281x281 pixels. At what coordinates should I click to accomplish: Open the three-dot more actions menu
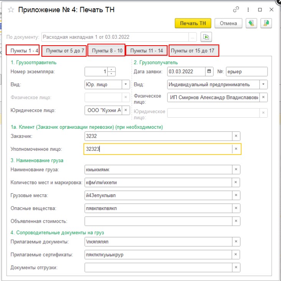[248, 10]
